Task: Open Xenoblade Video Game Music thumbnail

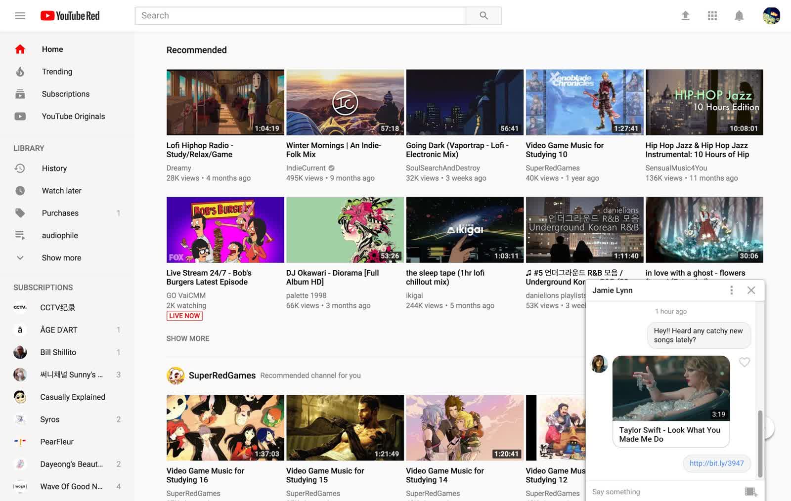Action: pos(585,102)
